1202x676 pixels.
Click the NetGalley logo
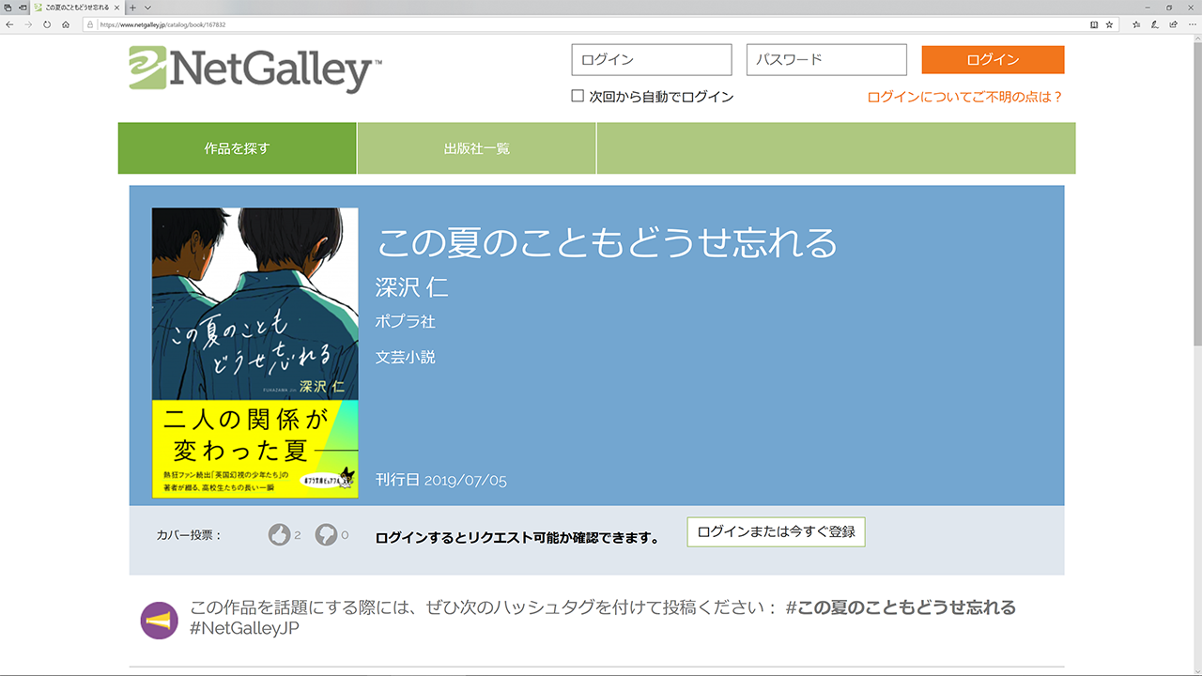(x=255, y=70)
